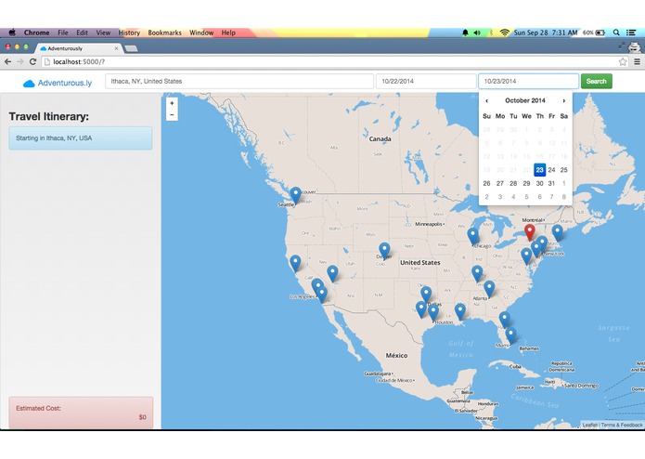Select the Las Vegas area pin
The height and width of the screenshot is (459, 645).
(x=332, y=274)
